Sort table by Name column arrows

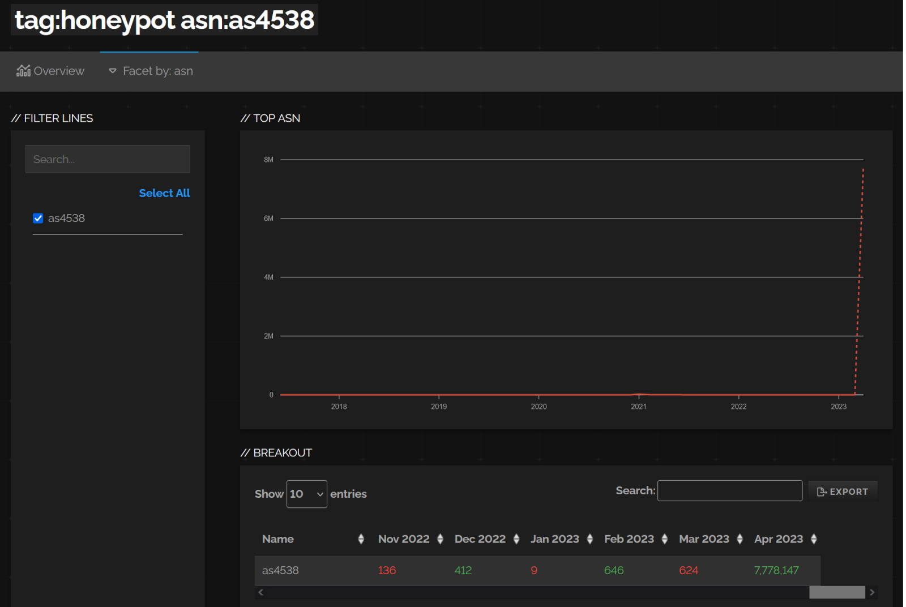[361, 539]
